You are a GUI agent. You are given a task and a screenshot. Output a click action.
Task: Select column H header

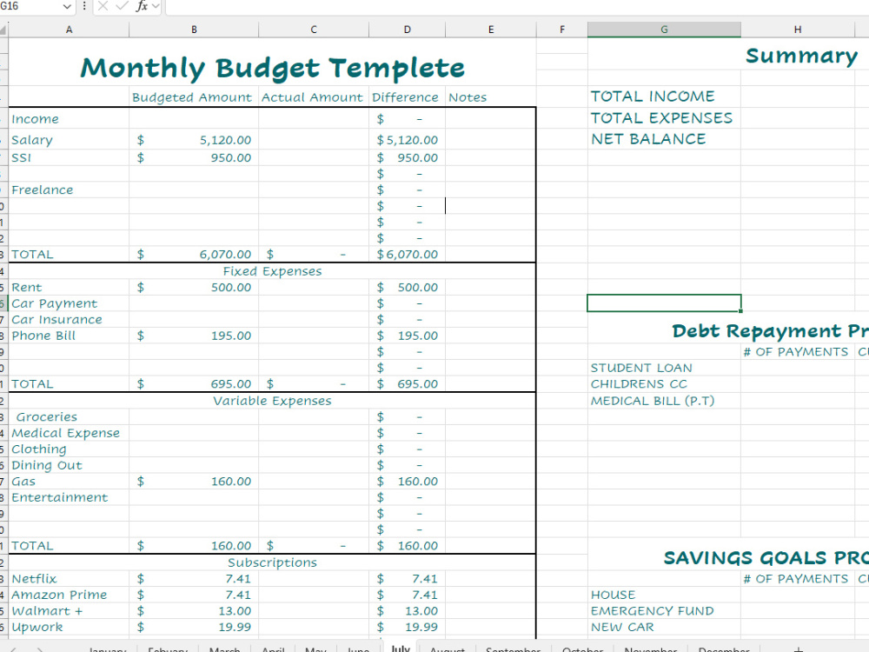[798, 30]
